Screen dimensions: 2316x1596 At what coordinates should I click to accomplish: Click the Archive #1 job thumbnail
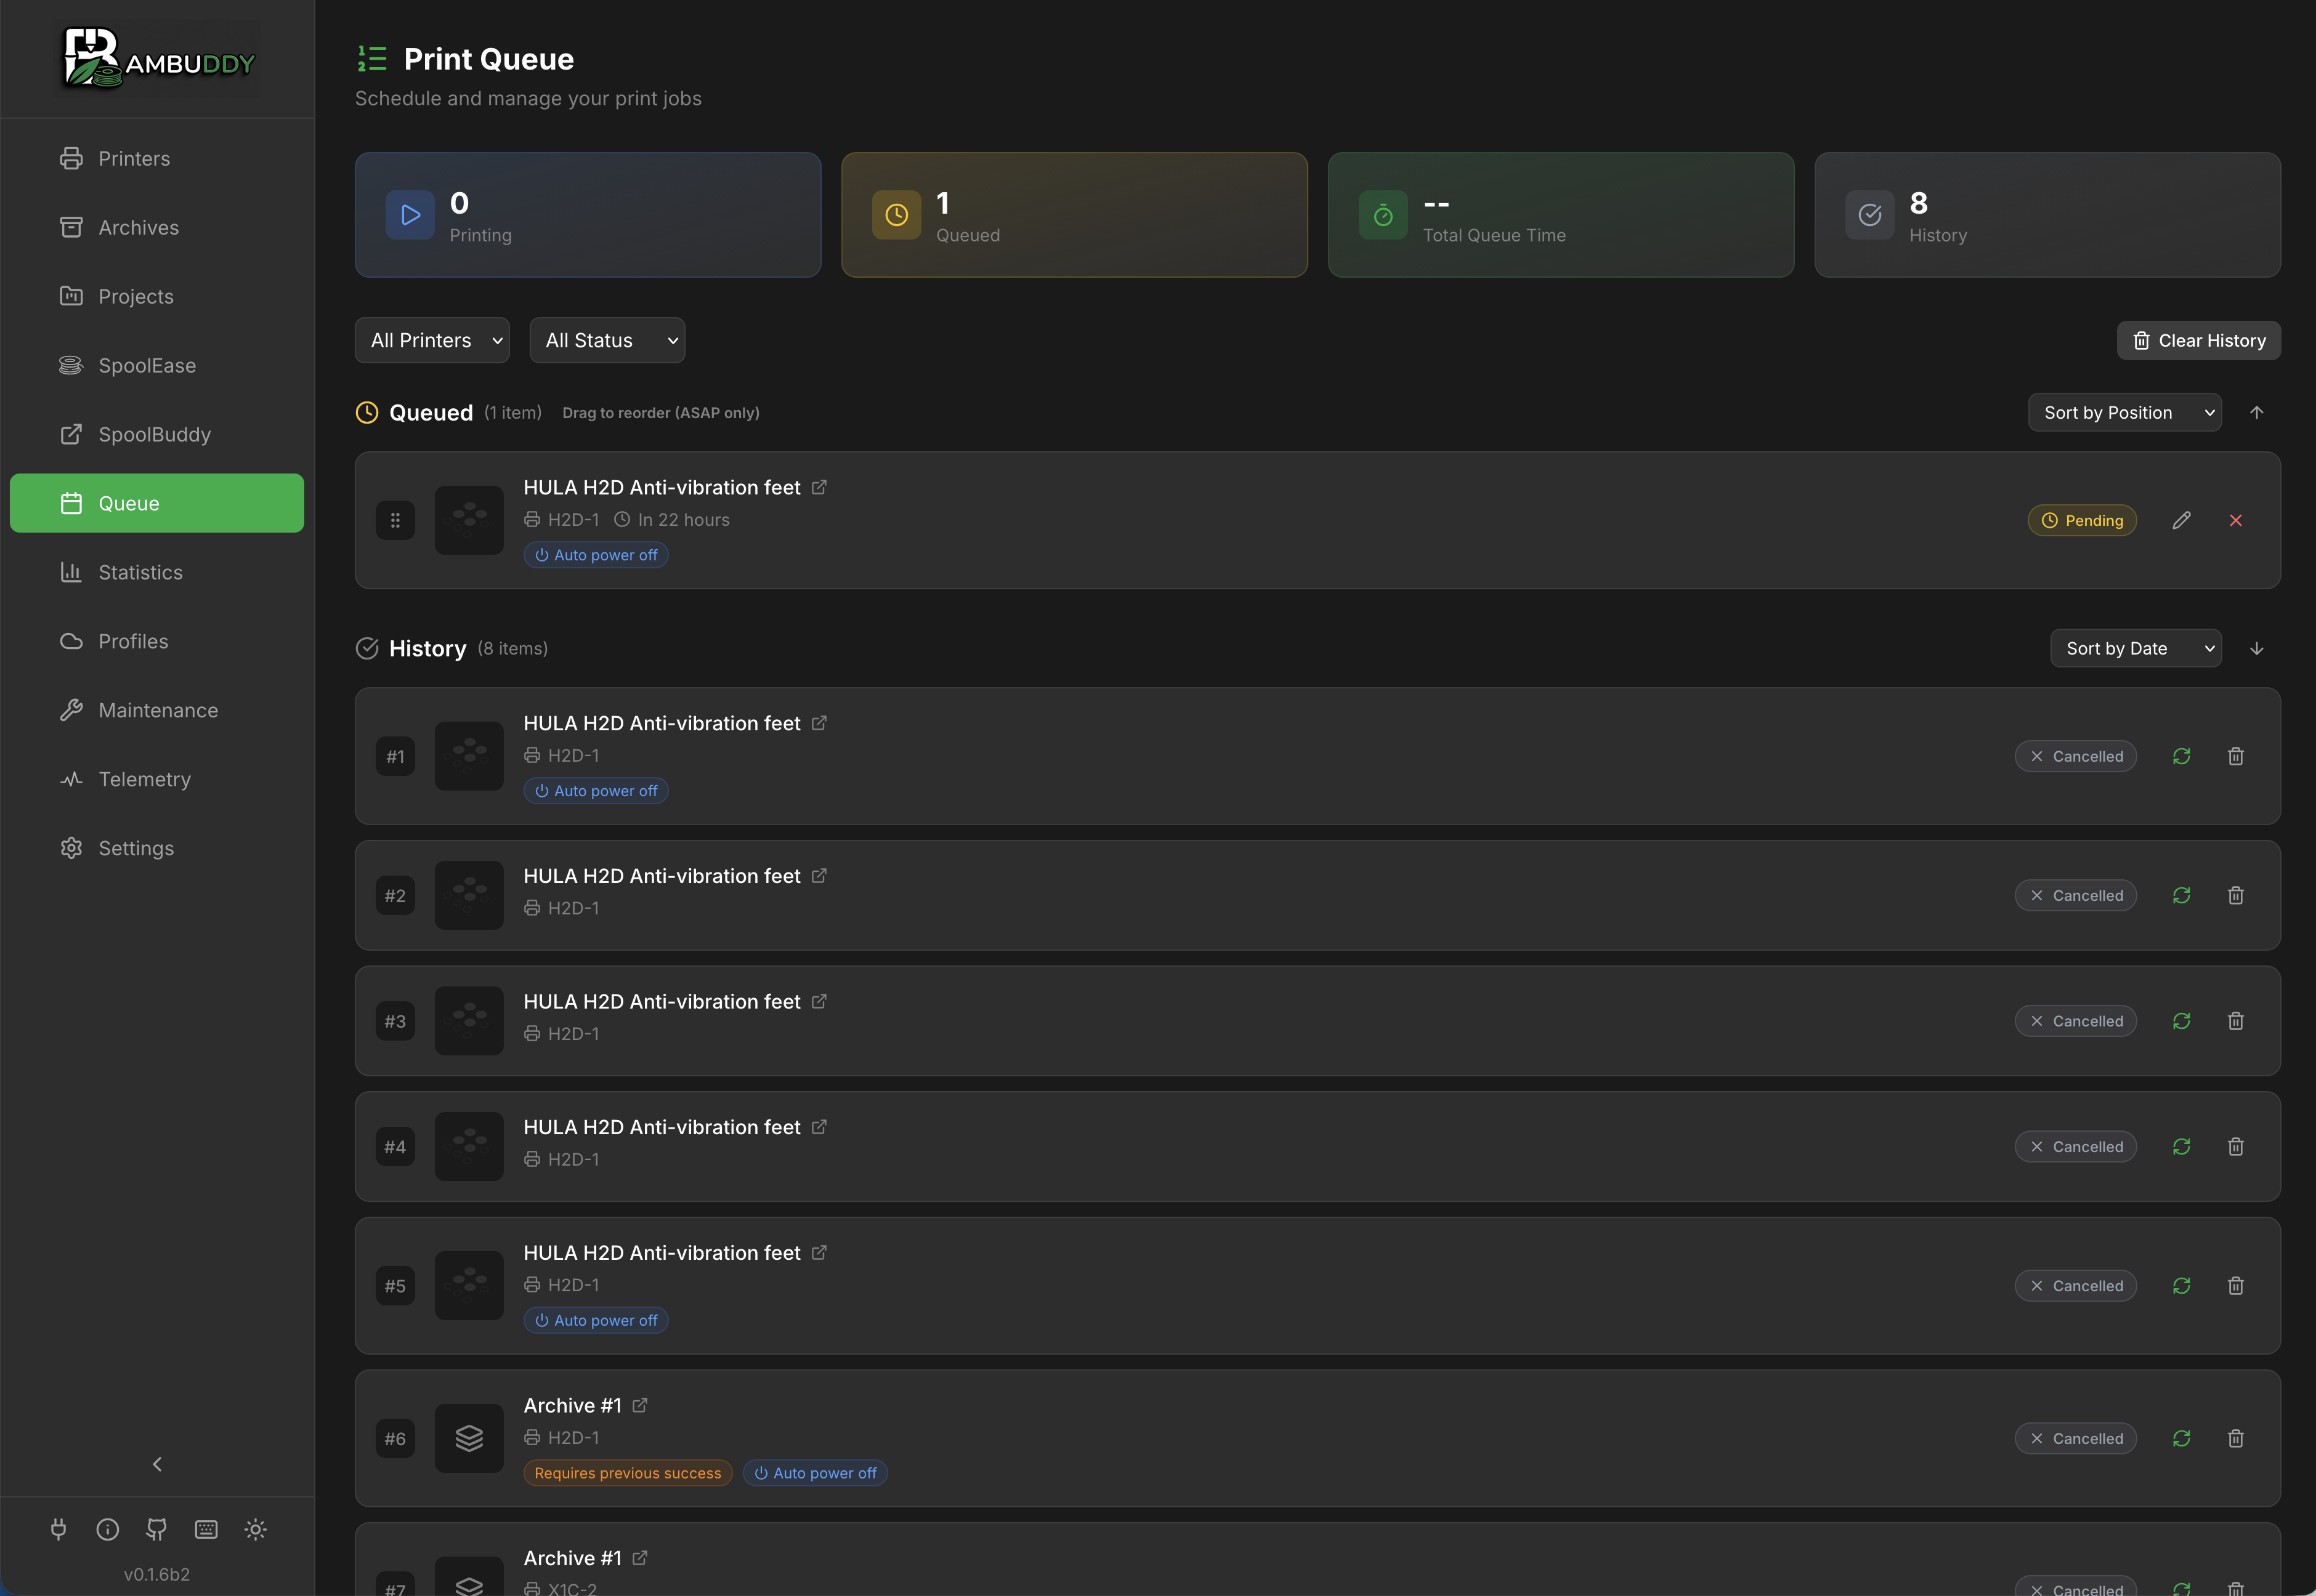point(468,1437)
